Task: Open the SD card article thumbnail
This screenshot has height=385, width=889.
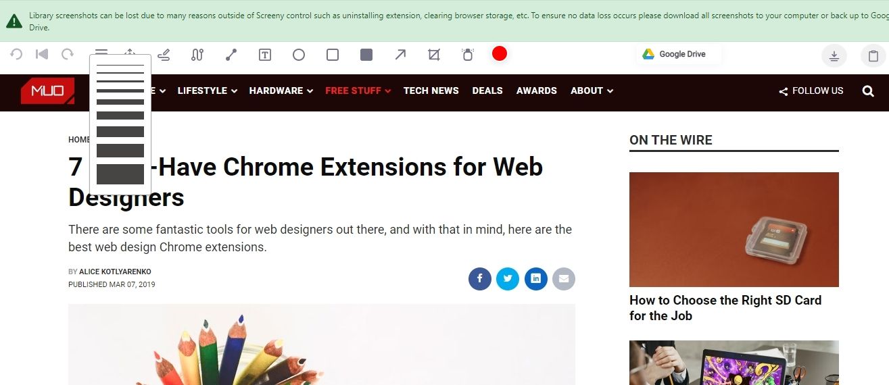Action: click(734, 230)
